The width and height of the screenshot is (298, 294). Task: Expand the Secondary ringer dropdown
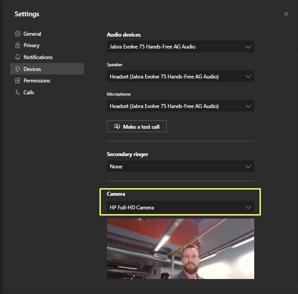coord(180,166)
